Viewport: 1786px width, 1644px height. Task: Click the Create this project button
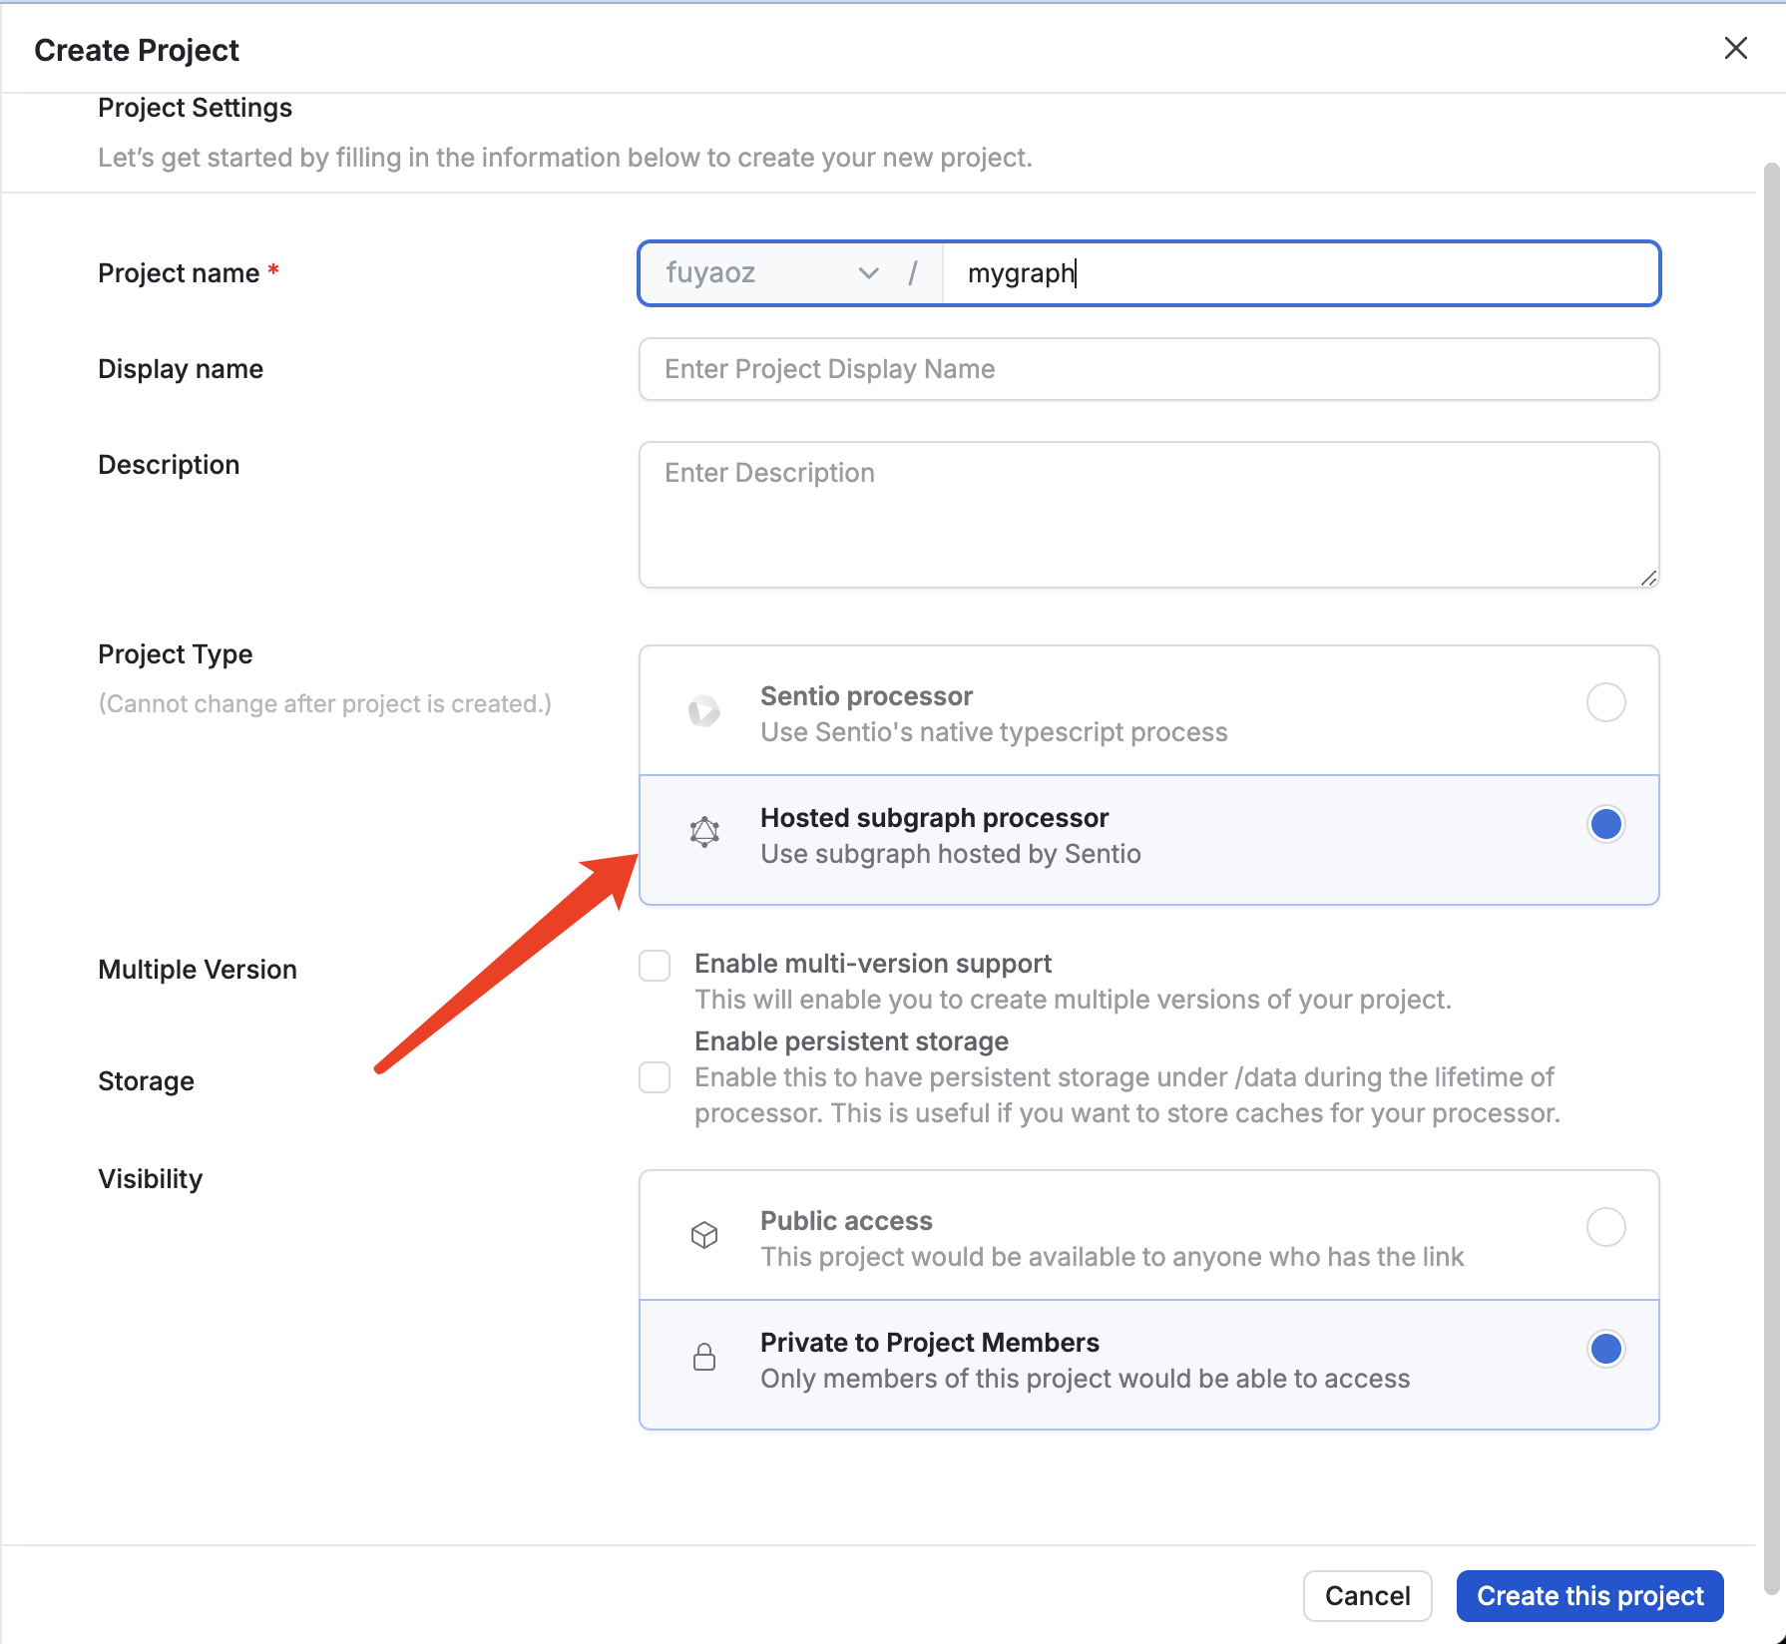[x=1589, y=1596]
